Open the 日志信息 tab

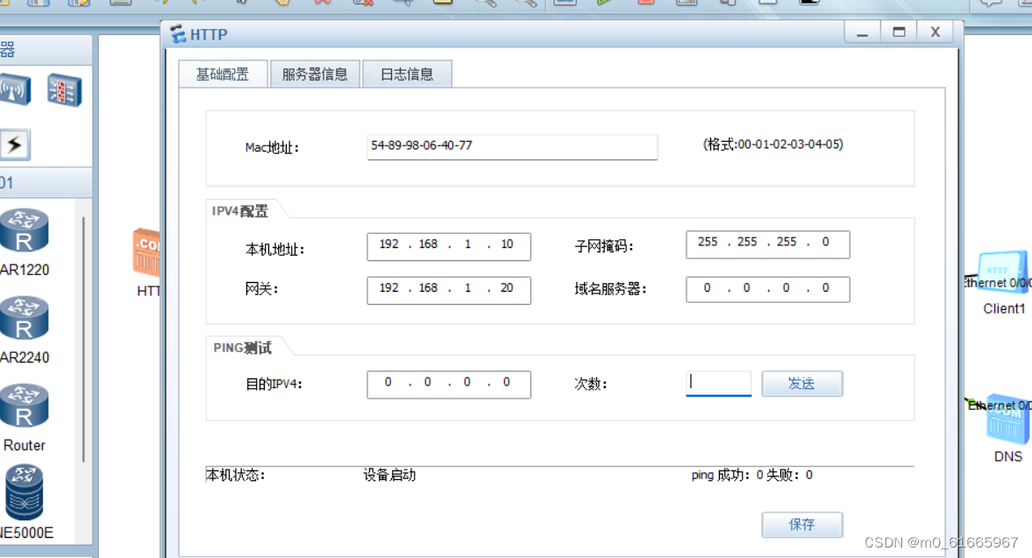(407, 74)
